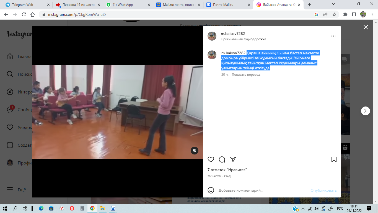Show hidden system tray icons

pos(303,209)
